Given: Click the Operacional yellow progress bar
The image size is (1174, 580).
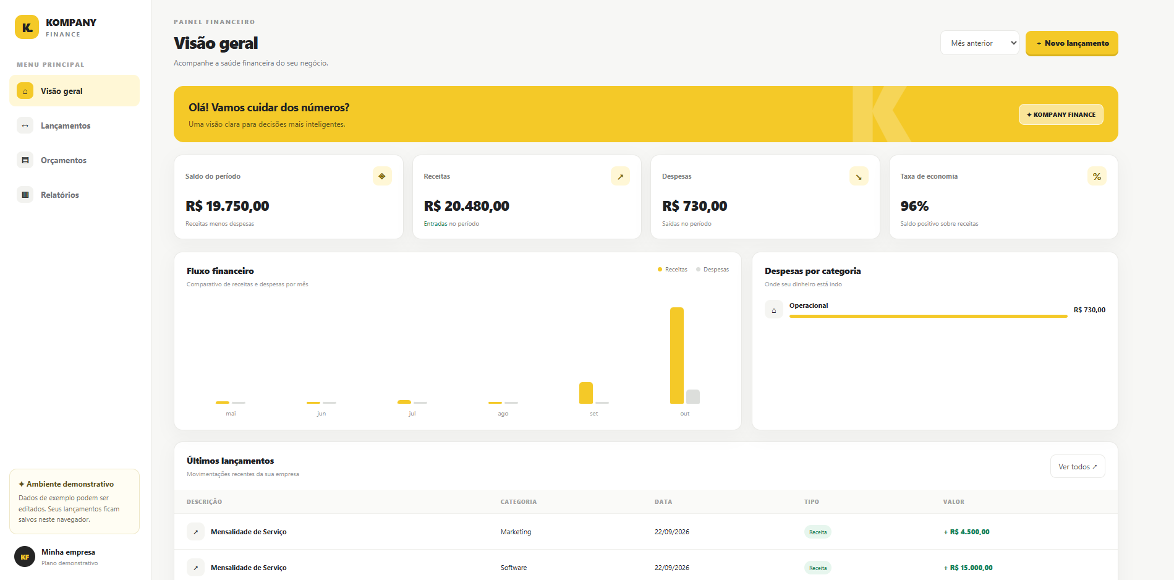Looking at the screenshot, I should [x=928, y=316].
